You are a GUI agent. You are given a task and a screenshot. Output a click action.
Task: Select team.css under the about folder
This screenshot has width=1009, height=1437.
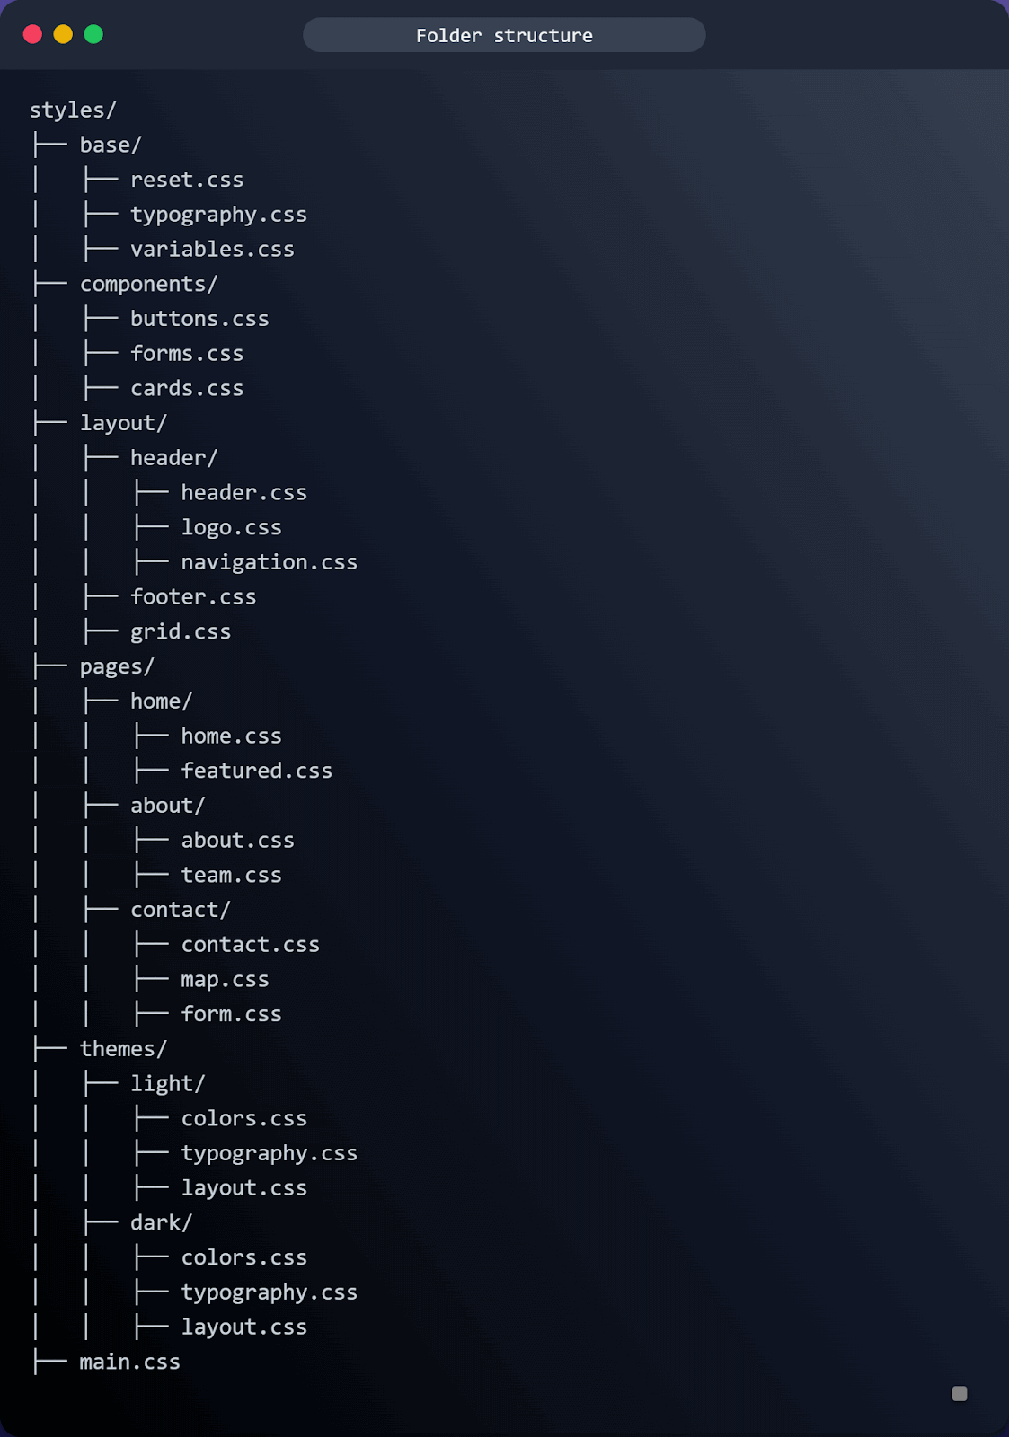click(231, 875)
